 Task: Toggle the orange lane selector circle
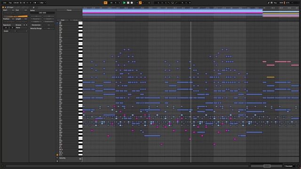pyautogui.click(x=57, y=155)
